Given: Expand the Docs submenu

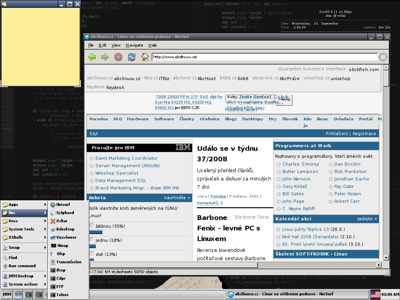Looking at the screenshot, I should 24,221.
